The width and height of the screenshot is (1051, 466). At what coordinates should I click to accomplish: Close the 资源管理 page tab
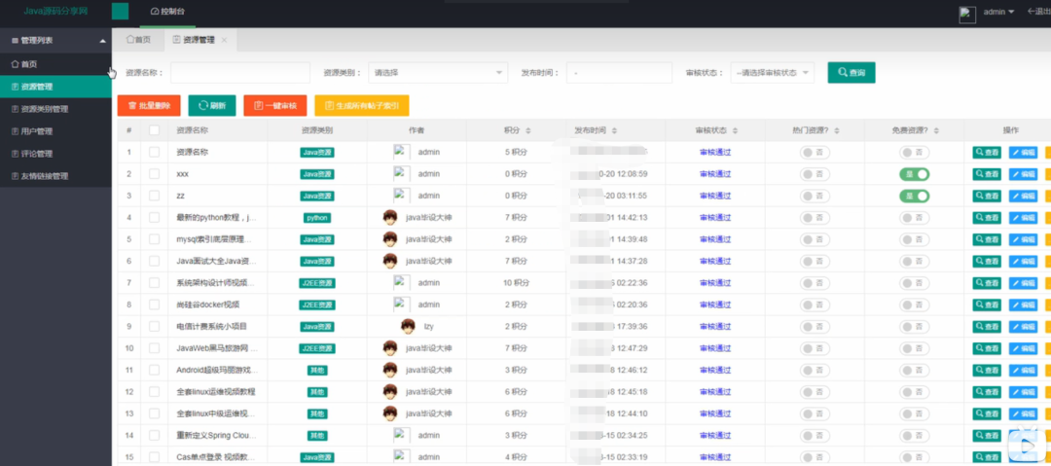224,40
